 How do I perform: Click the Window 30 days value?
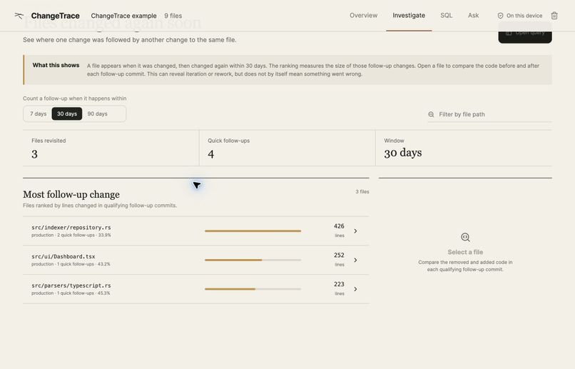[x=402, y=153]
